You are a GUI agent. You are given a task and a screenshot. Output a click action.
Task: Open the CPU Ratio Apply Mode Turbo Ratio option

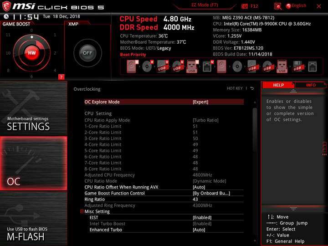point(205,120)
